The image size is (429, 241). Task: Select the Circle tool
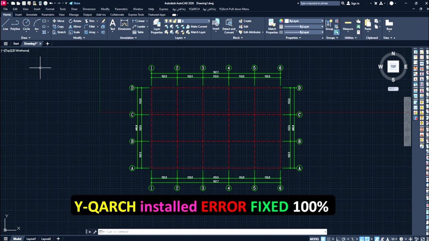point(26,25)
